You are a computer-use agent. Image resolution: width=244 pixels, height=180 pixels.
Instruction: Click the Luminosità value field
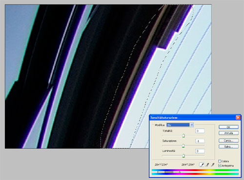(x=200, y=151)
